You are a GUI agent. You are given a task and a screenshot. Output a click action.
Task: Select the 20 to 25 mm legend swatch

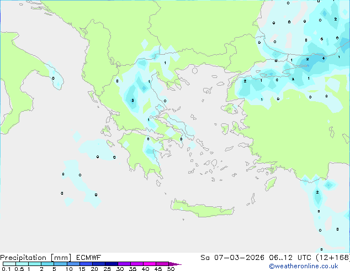tap(98, 264)
